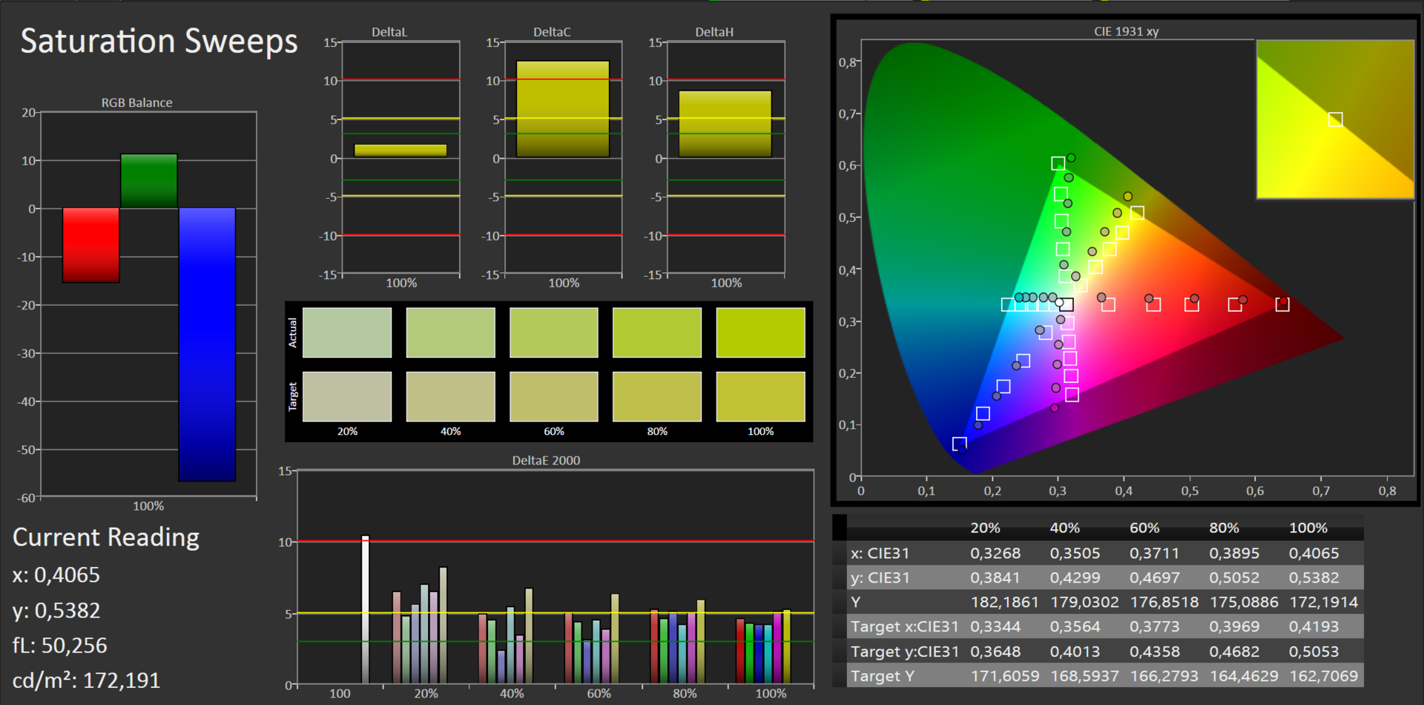The height and width of the screenshot is (705, 1424).
Task: Select target x value "0,3344"
Action: coord(995,626)
